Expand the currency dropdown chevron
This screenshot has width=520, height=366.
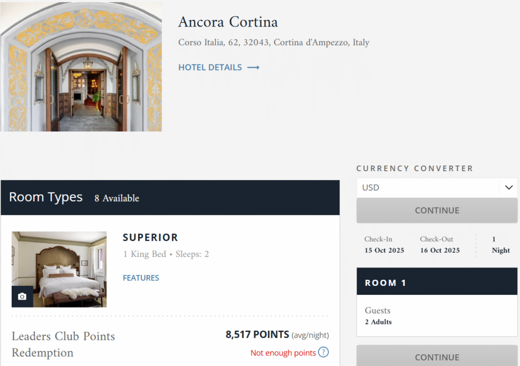click(509, 188)
